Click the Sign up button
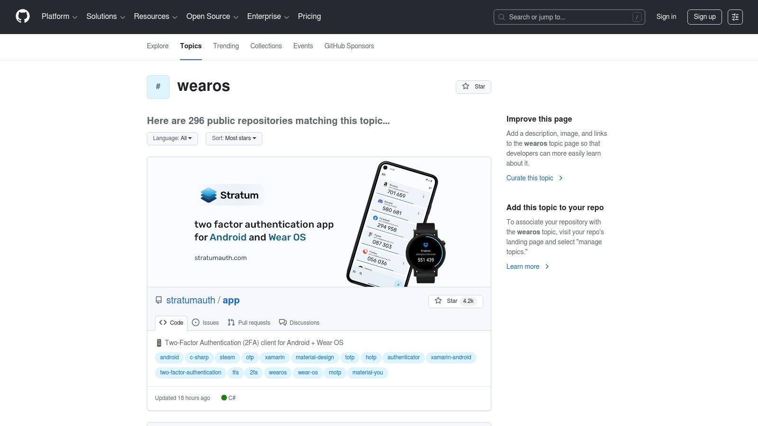The width and height of the screenshot is (758, 426). tap(704, 17)
